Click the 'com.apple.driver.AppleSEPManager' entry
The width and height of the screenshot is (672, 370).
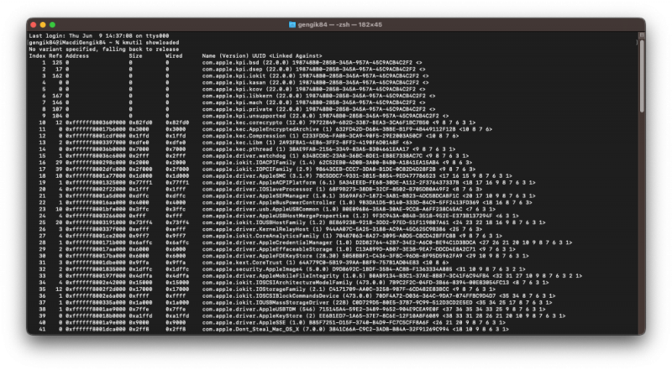256,196
